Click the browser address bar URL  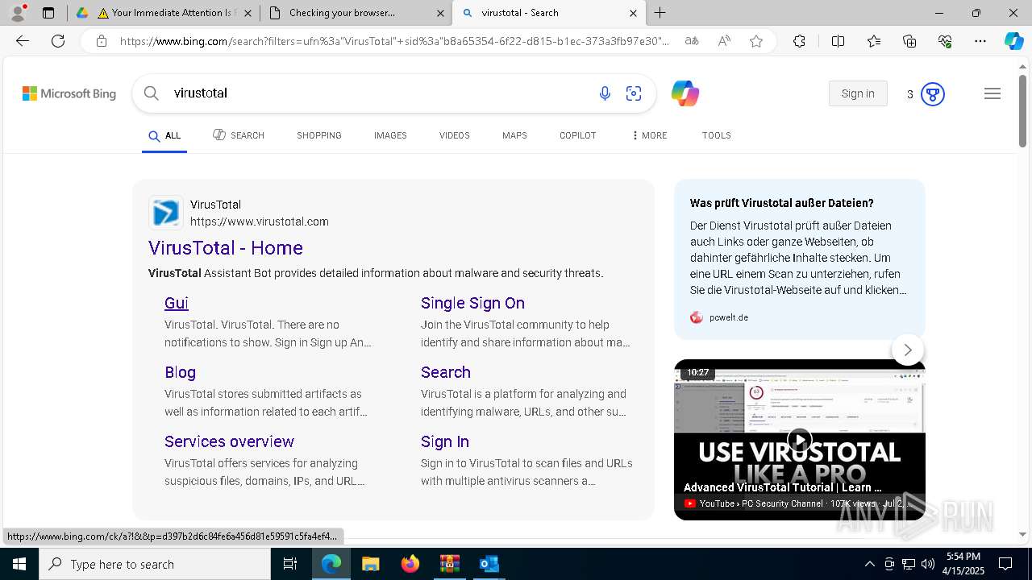coord(394,41)
